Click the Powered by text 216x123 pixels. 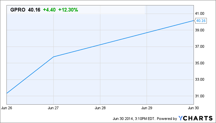click(167, 119)
